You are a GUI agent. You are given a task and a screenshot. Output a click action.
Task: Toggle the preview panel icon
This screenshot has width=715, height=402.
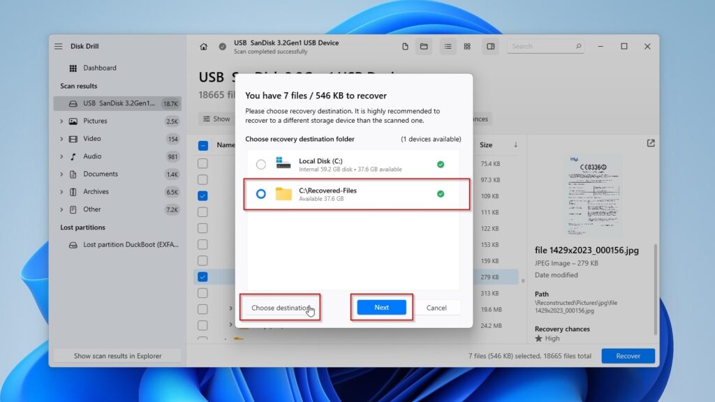click(491, 47)
